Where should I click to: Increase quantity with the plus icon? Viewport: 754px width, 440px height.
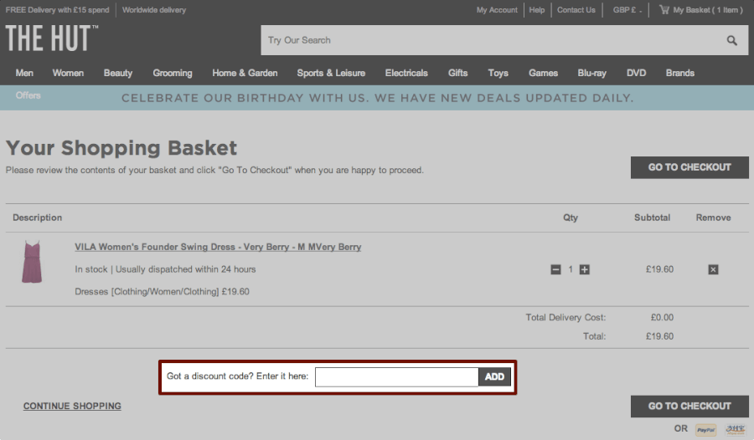pos(585,269)
